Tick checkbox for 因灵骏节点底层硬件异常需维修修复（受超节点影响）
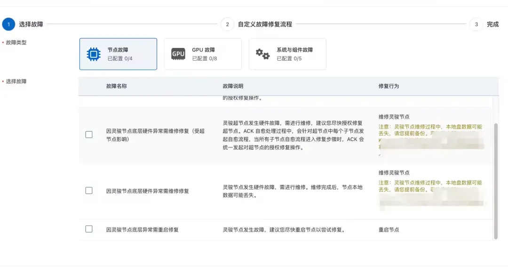508x273 pixels. [89, 135]
